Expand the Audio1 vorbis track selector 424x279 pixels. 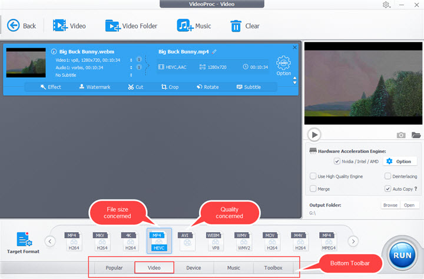[x=131, y=68]
